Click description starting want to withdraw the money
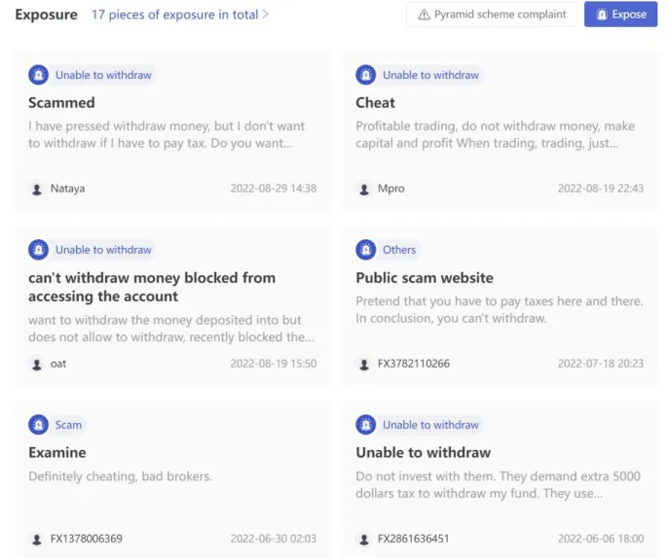 pos(171,329)
